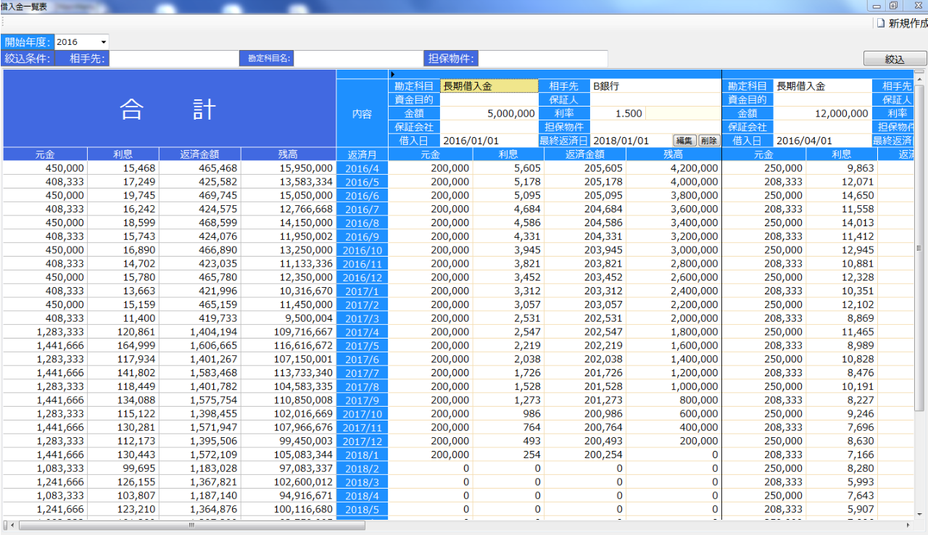Click the 新規作成 new document icon
Screen dimensions: 928x535
[881, 23]
